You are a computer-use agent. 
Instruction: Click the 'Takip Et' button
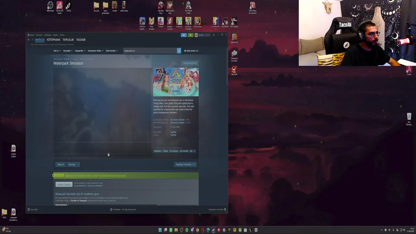60,164
